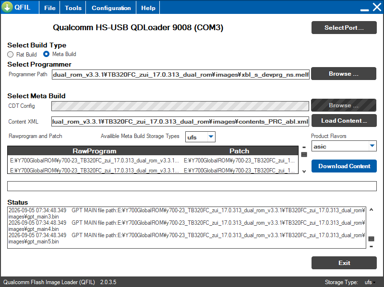This screenshot has height=287, width=384.
Task: Select the first Patch row entry
Action: tap(239, 161)
